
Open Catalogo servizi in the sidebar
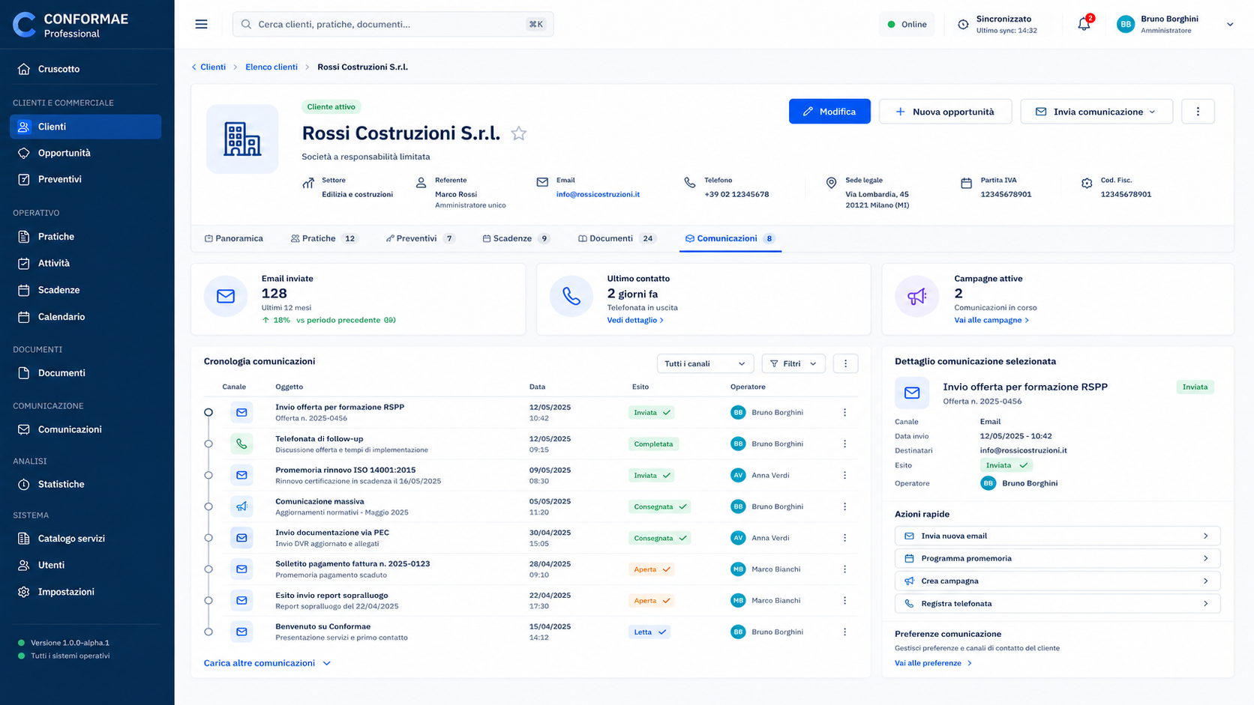85,539
